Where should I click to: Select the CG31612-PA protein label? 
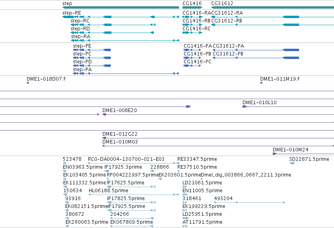[x=228, y=46]
